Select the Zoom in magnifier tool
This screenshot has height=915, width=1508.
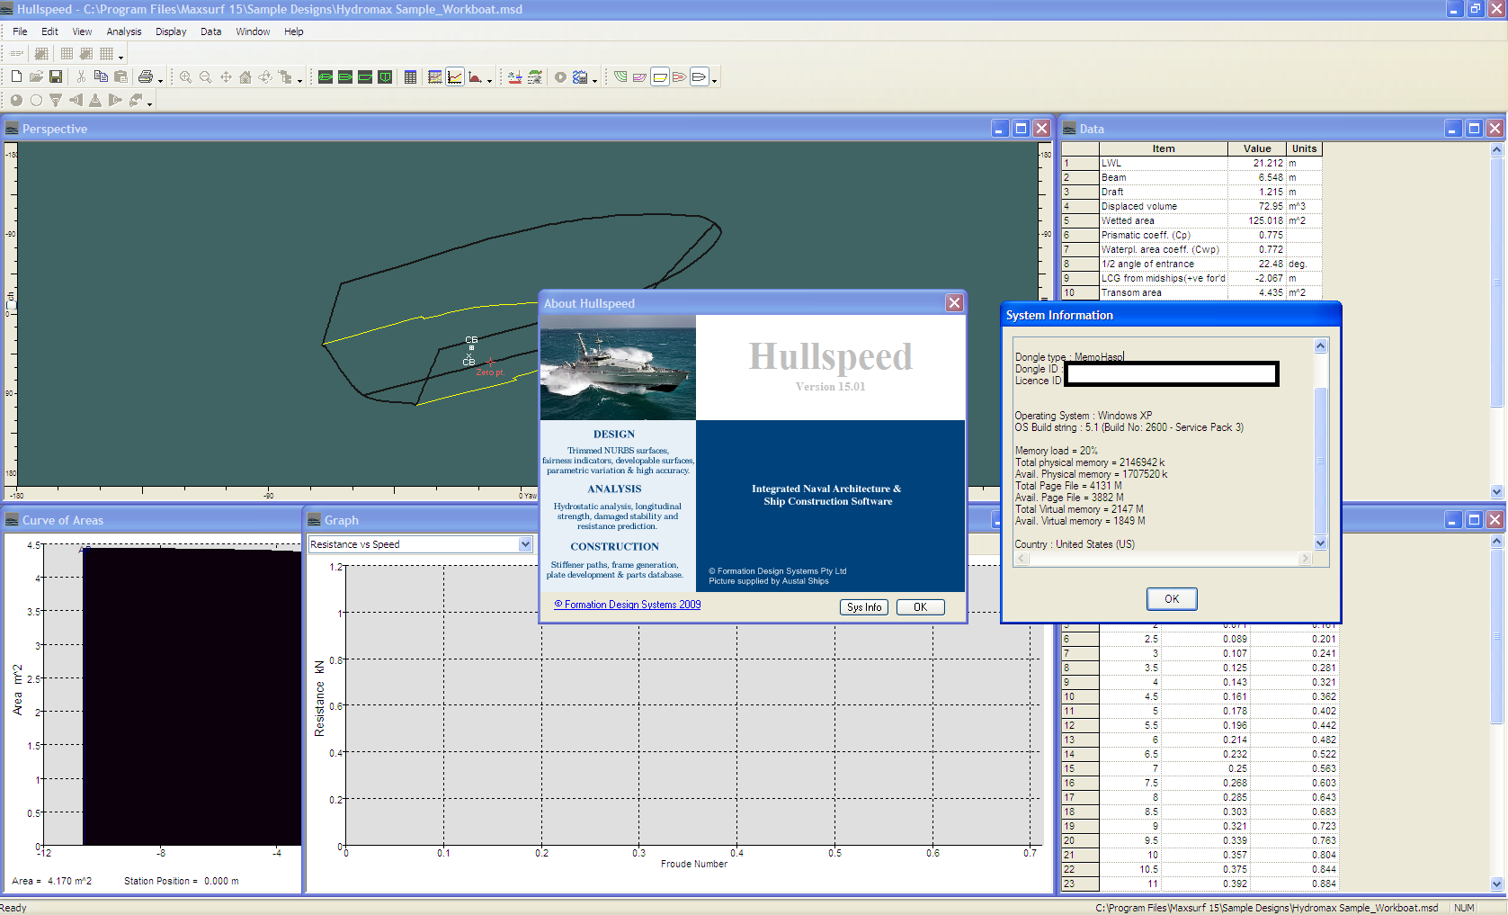[185, 77]
